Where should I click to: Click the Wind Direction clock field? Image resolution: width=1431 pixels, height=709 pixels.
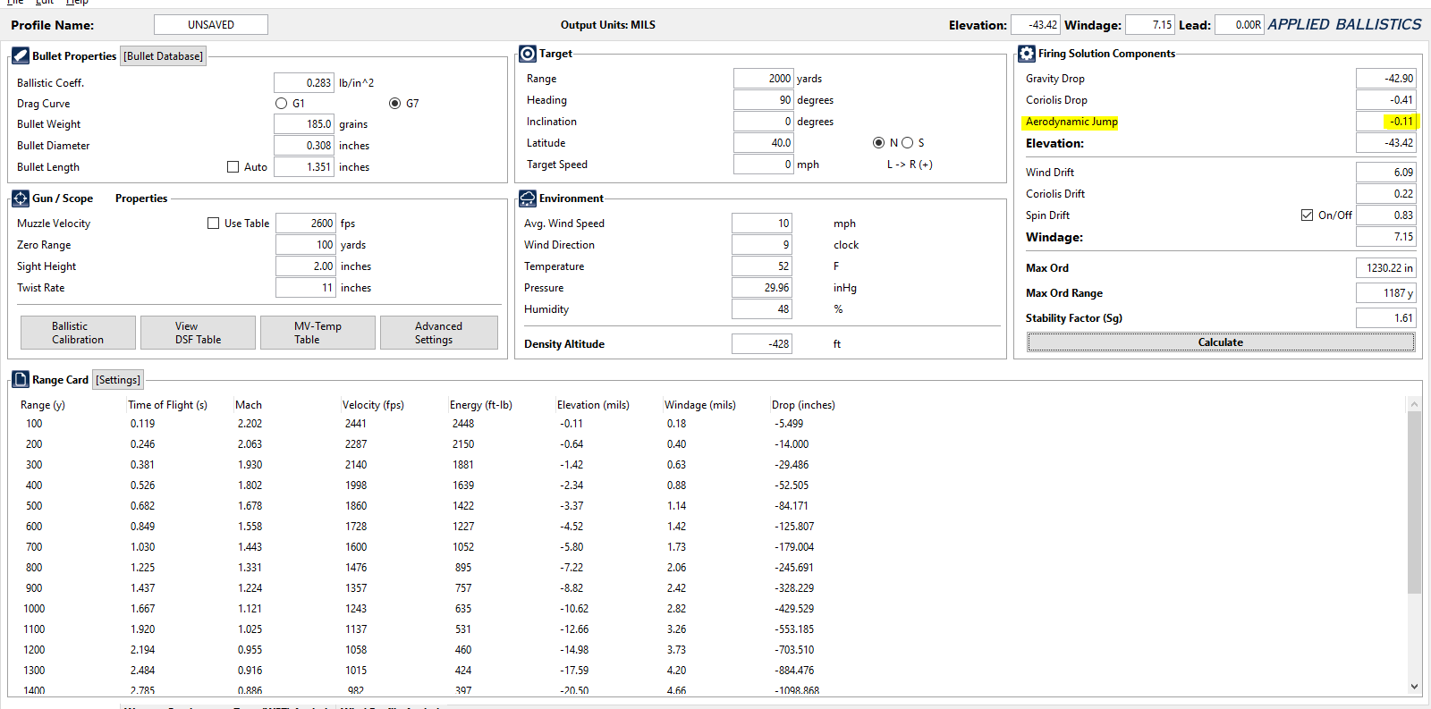tap(762, 245)
